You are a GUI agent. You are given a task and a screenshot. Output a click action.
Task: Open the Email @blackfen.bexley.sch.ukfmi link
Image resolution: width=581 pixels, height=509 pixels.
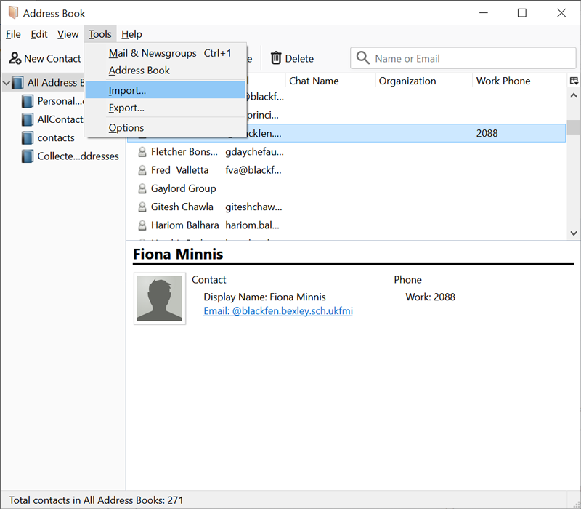(x=278, y=310)
